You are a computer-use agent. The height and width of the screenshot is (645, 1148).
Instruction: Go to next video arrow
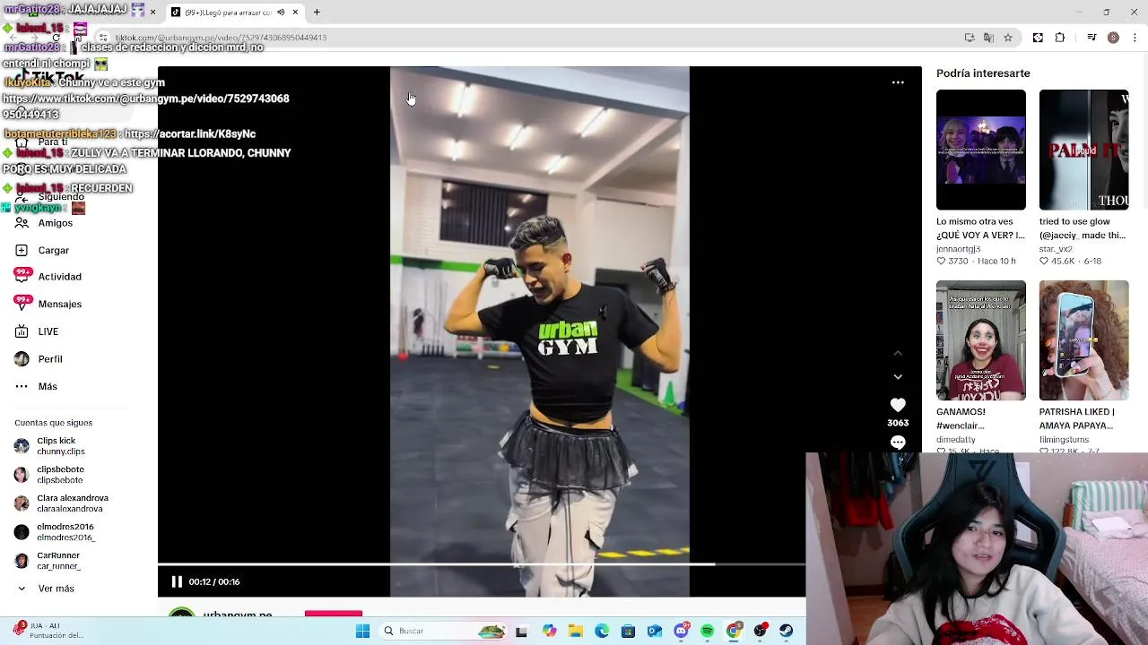click(x=898, y=377)
